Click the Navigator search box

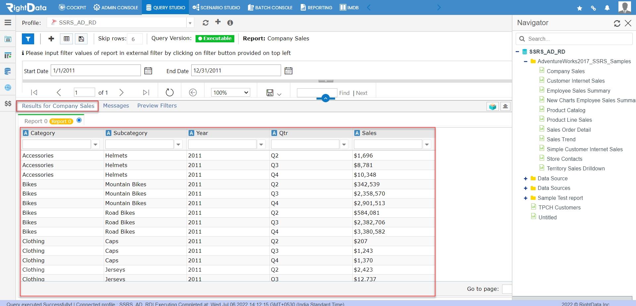coord(574,39)
